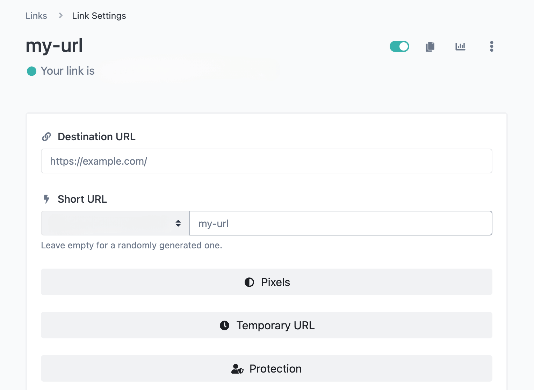
Task: Click the green link status dot
Action: [x=32, y=71]
